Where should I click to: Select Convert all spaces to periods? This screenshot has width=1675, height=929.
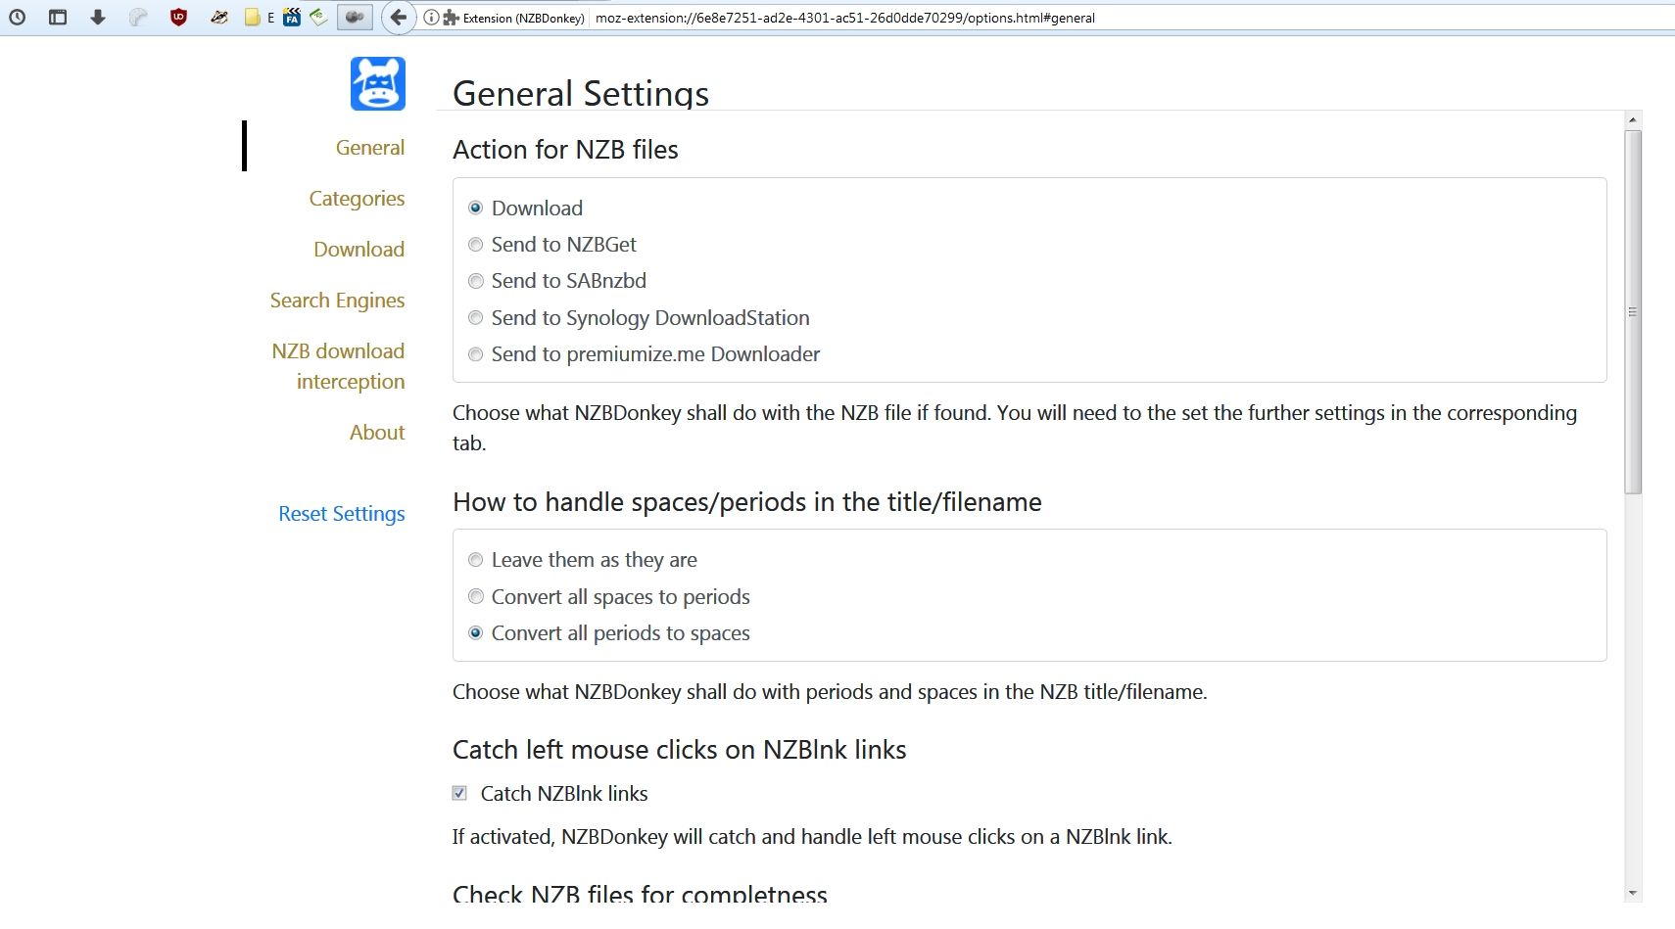476,597
